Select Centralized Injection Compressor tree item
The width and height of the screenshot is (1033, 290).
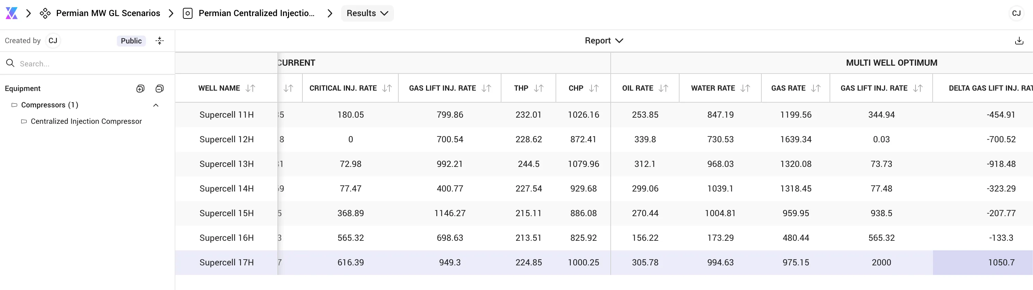86,121
